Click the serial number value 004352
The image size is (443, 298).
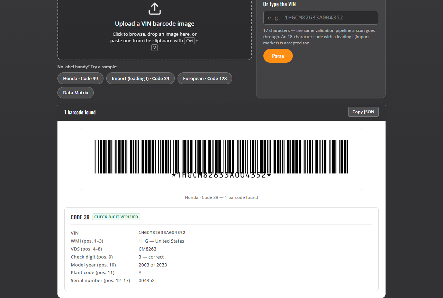(x=146, y=280)
